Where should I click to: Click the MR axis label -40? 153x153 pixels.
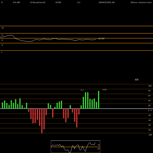click(x=149, y=120)
